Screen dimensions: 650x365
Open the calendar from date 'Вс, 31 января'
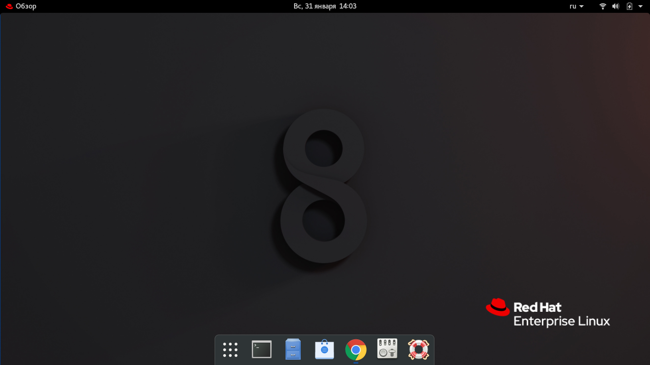click(315, 6)
